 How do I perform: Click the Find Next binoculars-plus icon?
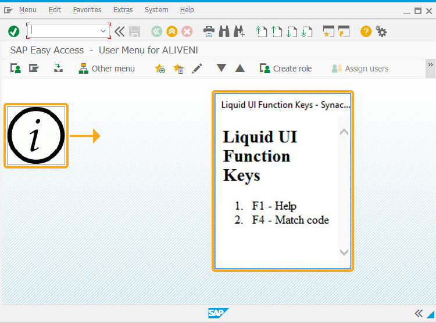tap(239, 31)
